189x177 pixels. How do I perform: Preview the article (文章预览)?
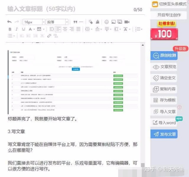164,67
